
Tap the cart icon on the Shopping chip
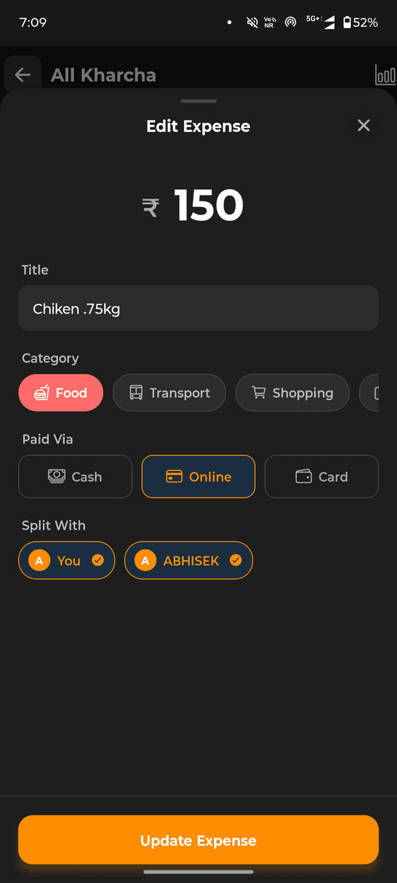point(259,392)
